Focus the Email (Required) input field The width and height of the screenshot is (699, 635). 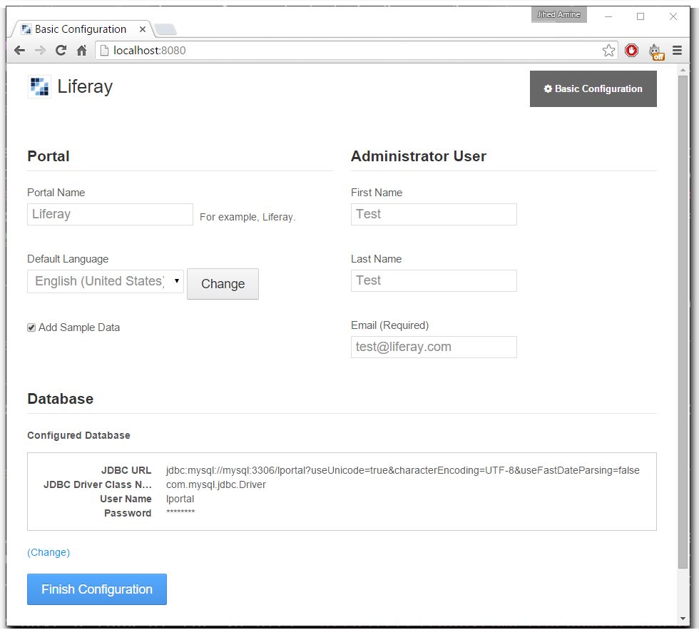tap(434, 347)
